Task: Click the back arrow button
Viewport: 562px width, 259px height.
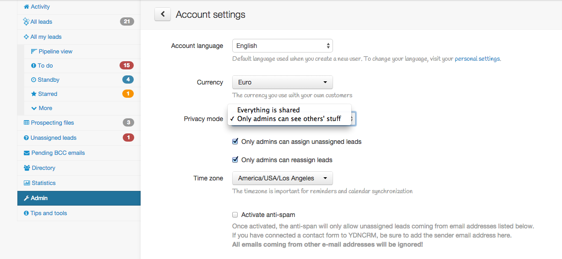Action: coord(163,15)
